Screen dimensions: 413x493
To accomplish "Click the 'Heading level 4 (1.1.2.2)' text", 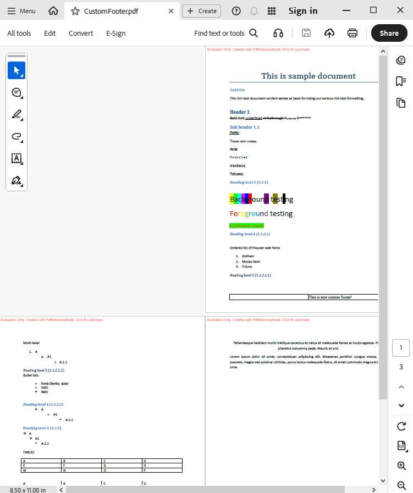I will click(x=43, y=405).
